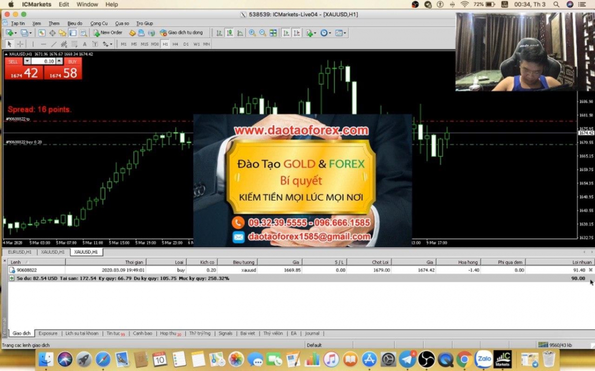Open the Exposure terminal tab
Screen dimensions: 595x371
click(x=48, y=333)
